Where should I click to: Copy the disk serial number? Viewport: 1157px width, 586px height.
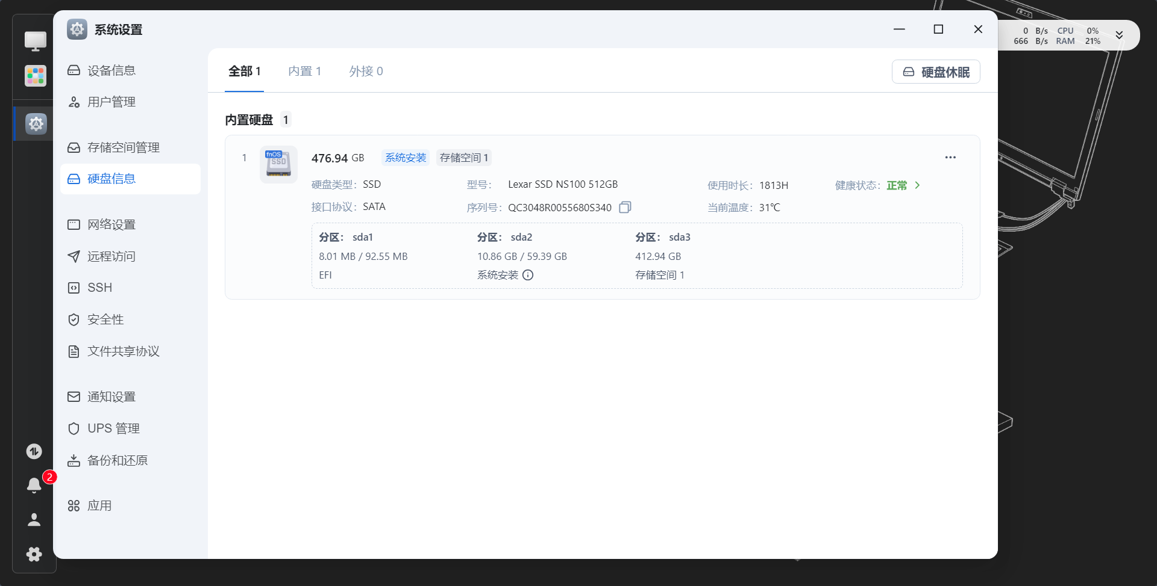pyautogui.click(x=625, y=208)
